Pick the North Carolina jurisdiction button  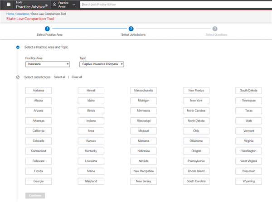click(x=196, y=111)
